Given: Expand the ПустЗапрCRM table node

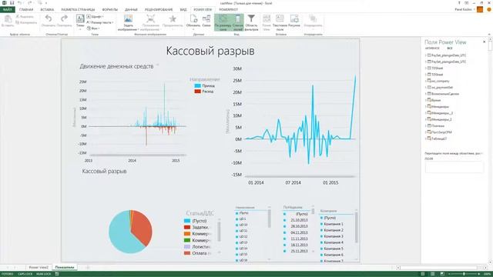Looking at the screenshot, I should pos(426,132).
